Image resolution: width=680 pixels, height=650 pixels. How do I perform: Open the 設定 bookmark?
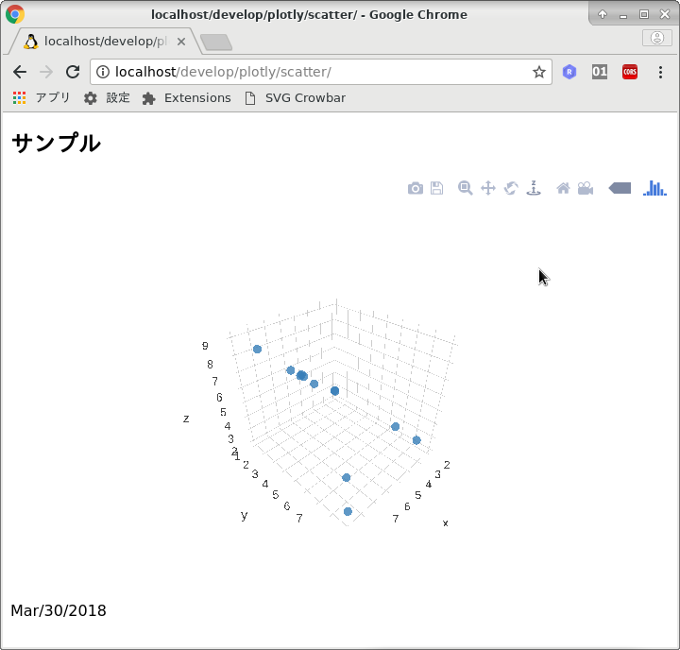107,97
